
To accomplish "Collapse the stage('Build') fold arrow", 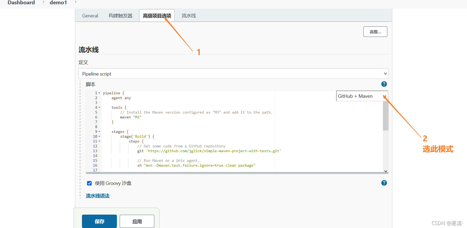I will click(99, 137).
